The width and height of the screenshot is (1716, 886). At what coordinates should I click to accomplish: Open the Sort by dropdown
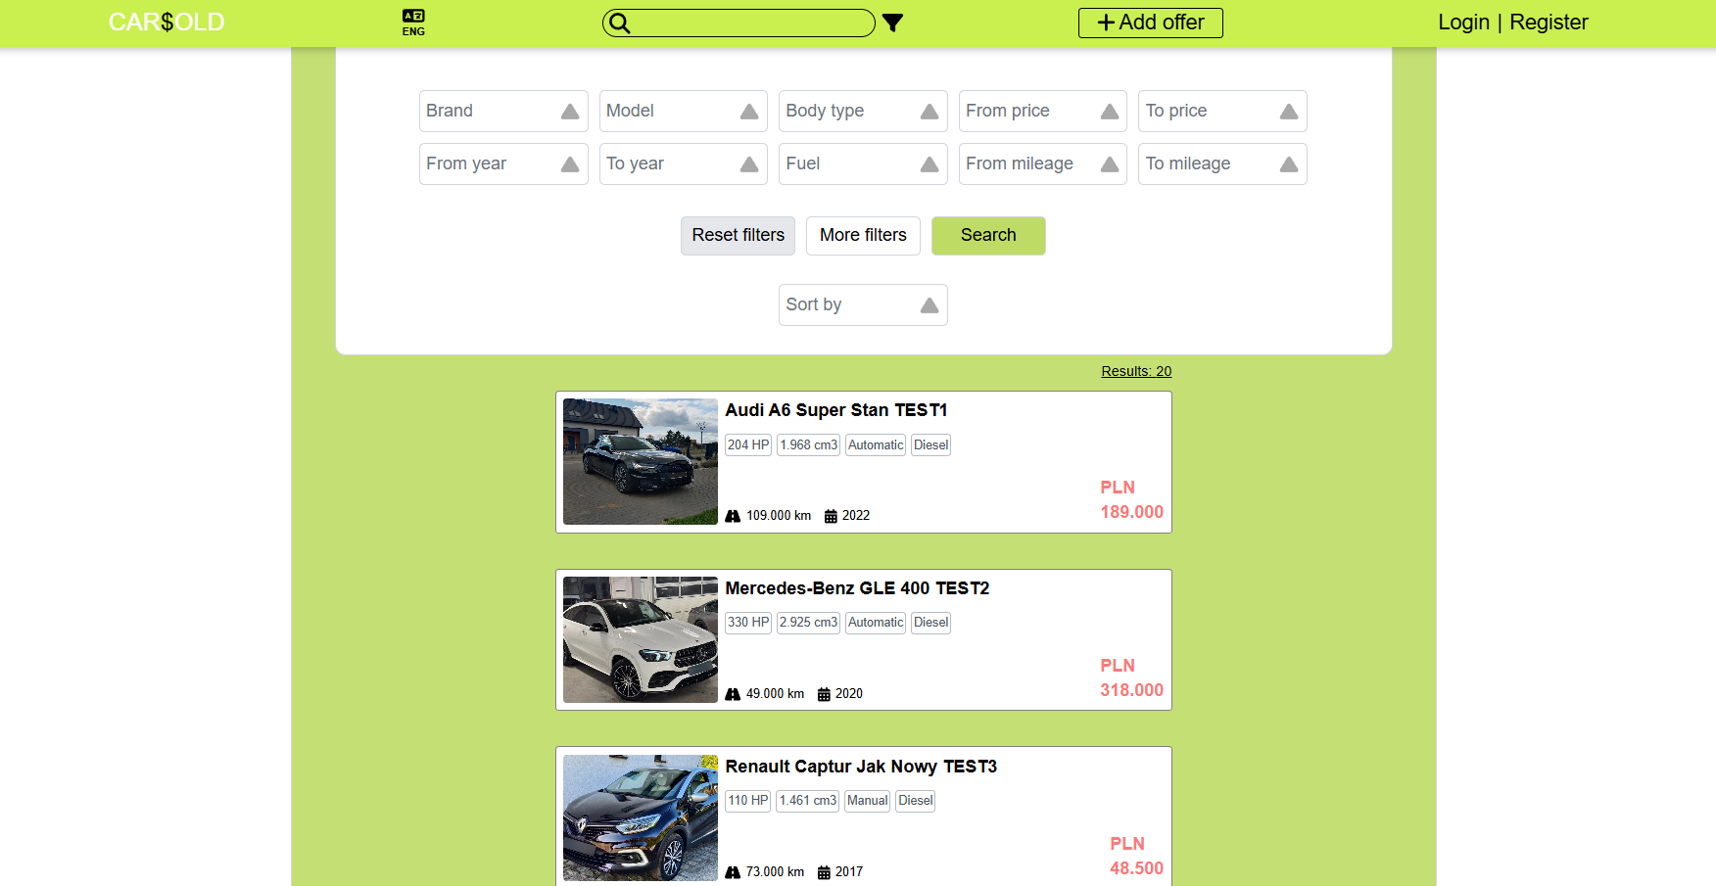863,304
